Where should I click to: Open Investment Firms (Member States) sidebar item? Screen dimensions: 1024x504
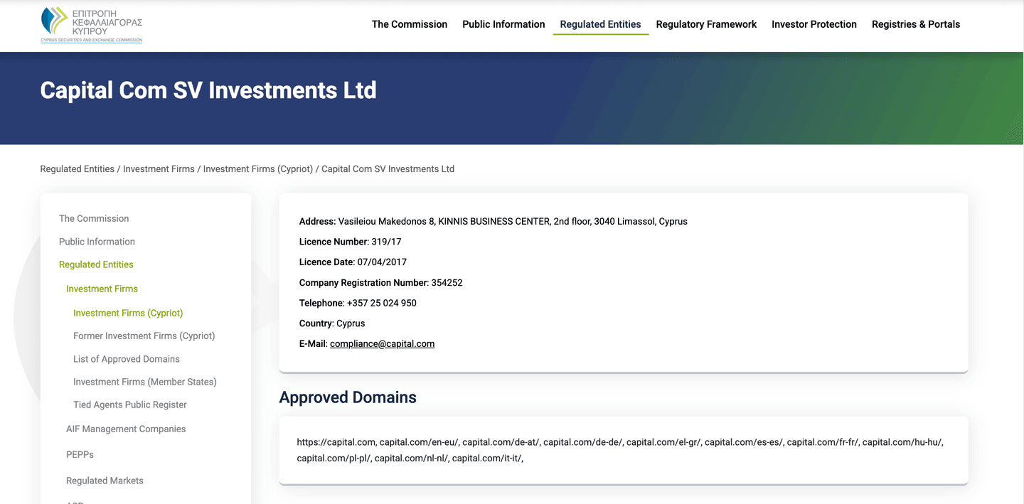(144, 382)
